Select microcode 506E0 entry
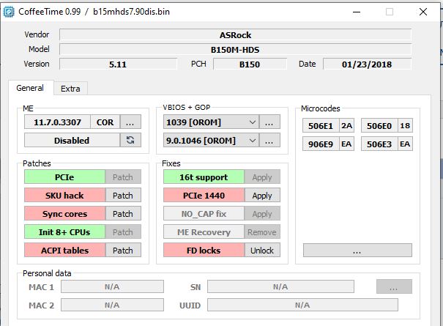This screenshot has width=443, height=326. (379, 125)
